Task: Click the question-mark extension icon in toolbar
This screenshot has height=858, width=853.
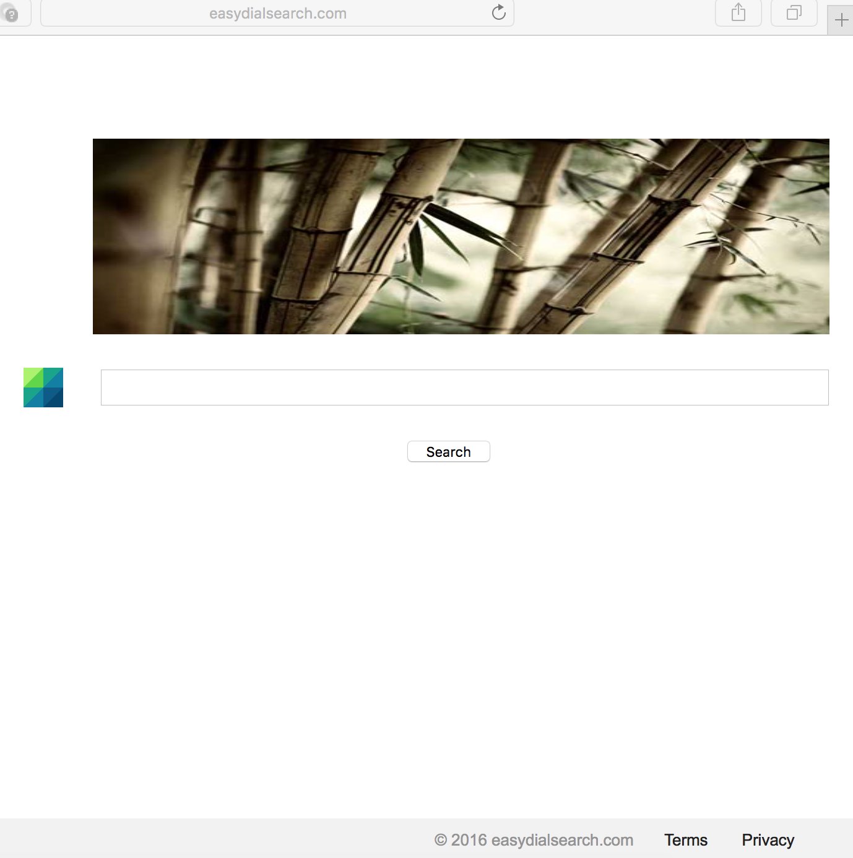Action: (11, 14)
